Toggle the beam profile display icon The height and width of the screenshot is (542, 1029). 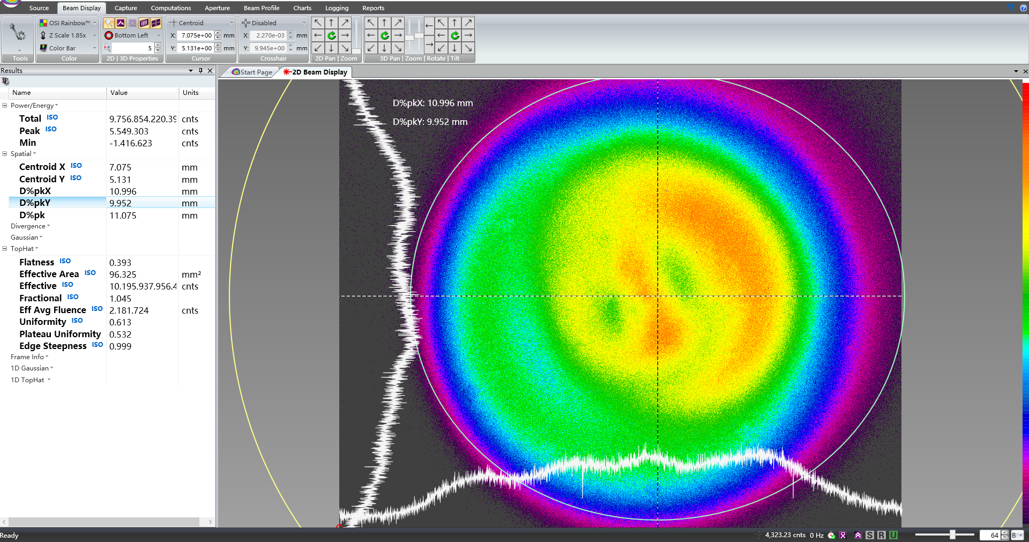click(121, 23)
